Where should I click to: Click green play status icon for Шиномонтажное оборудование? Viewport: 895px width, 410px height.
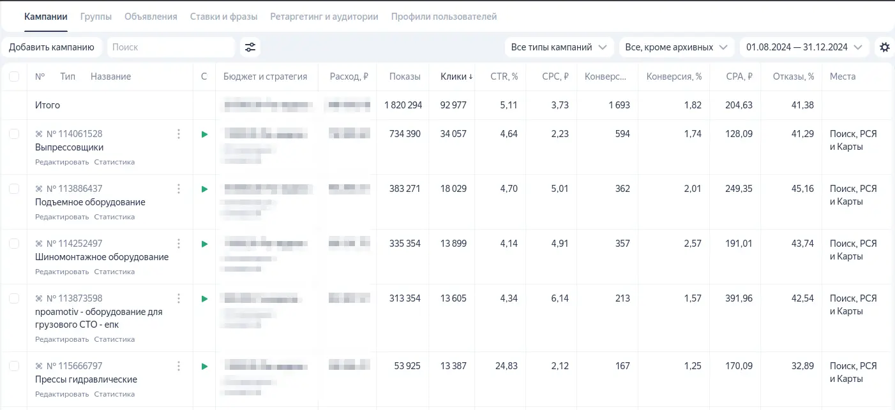click(x=204, y=244)
